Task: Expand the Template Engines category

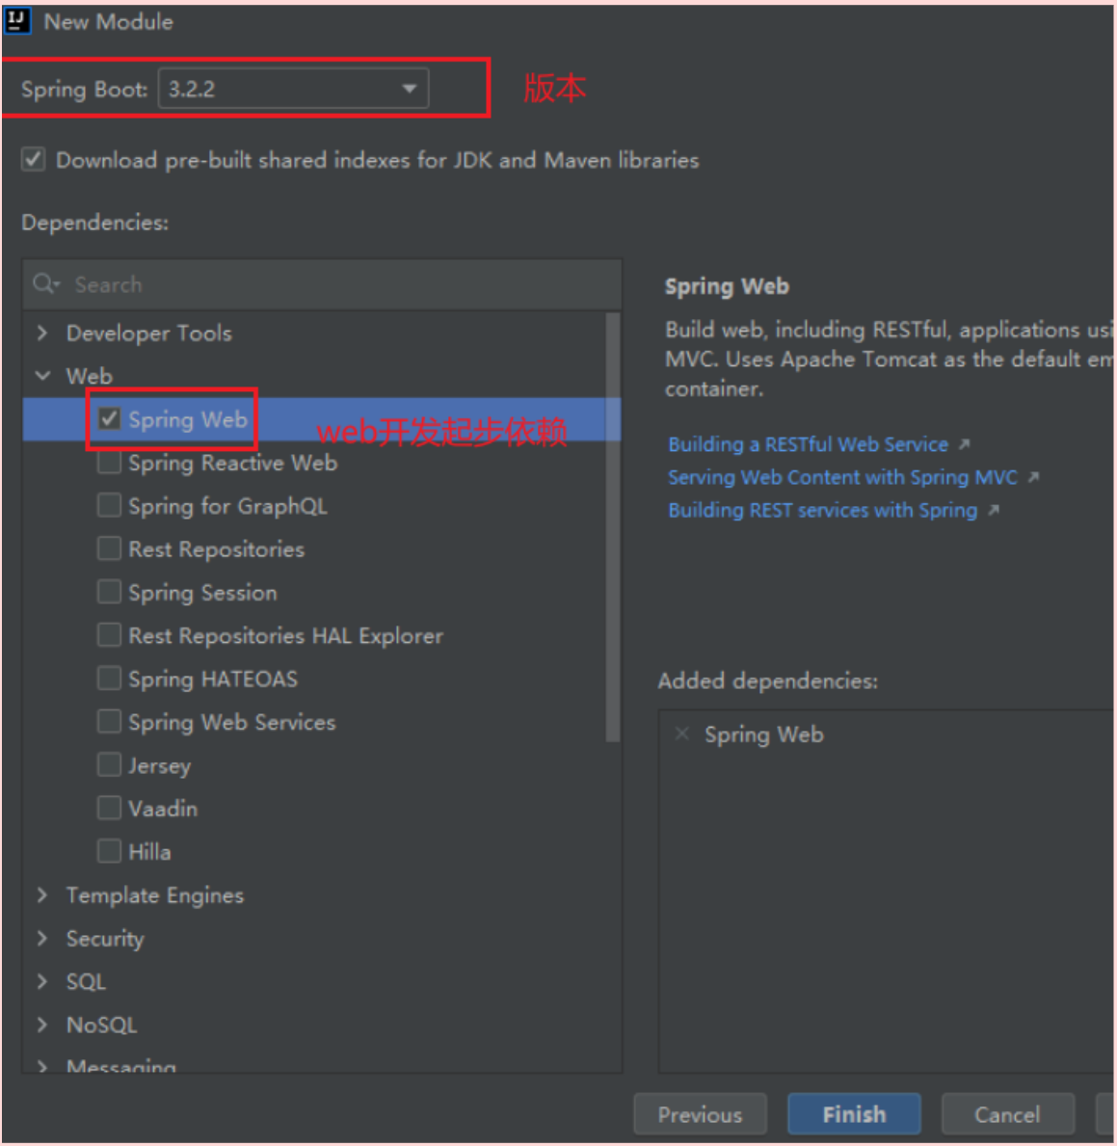Action: point(42,895)
